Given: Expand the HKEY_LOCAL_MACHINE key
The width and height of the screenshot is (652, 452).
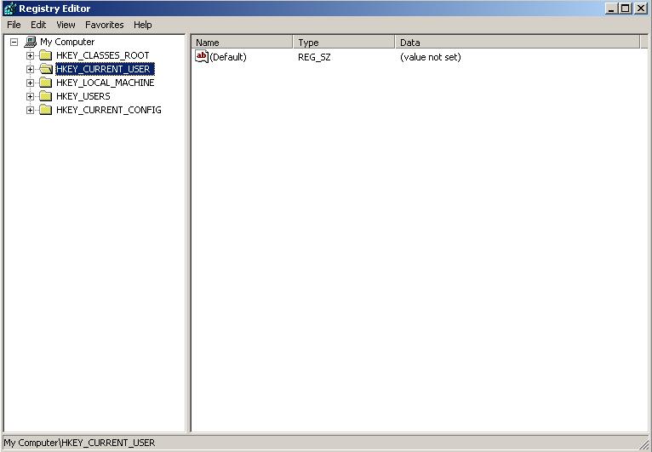Looking at the screenshot, I should (30, 83).
